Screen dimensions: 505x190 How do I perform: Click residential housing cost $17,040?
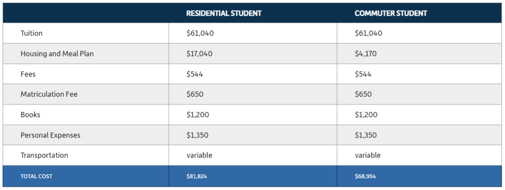(x=199, y=54)
